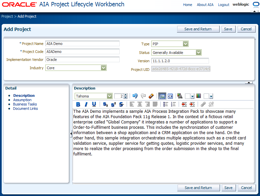The height and width of the screenshot is (196, 260).
Task: Click the redo arrow icon
Action: pyautogui.click(x=143, y=96)
